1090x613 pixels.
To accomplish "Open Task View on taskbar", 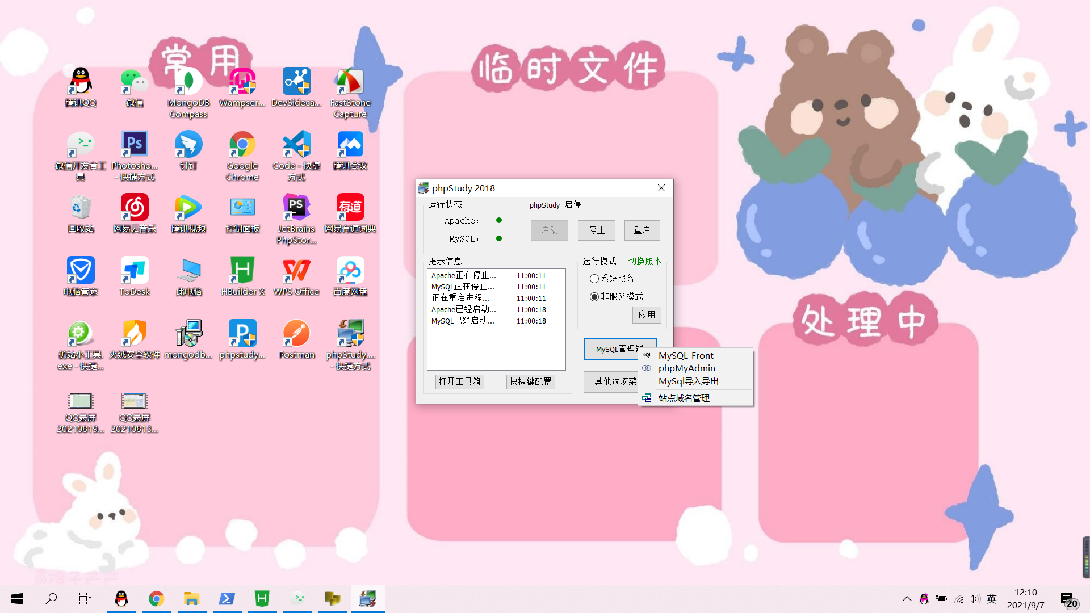I will (85, 599).
